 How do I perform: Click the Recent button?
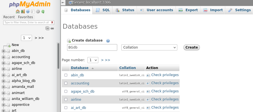[9, 17]
